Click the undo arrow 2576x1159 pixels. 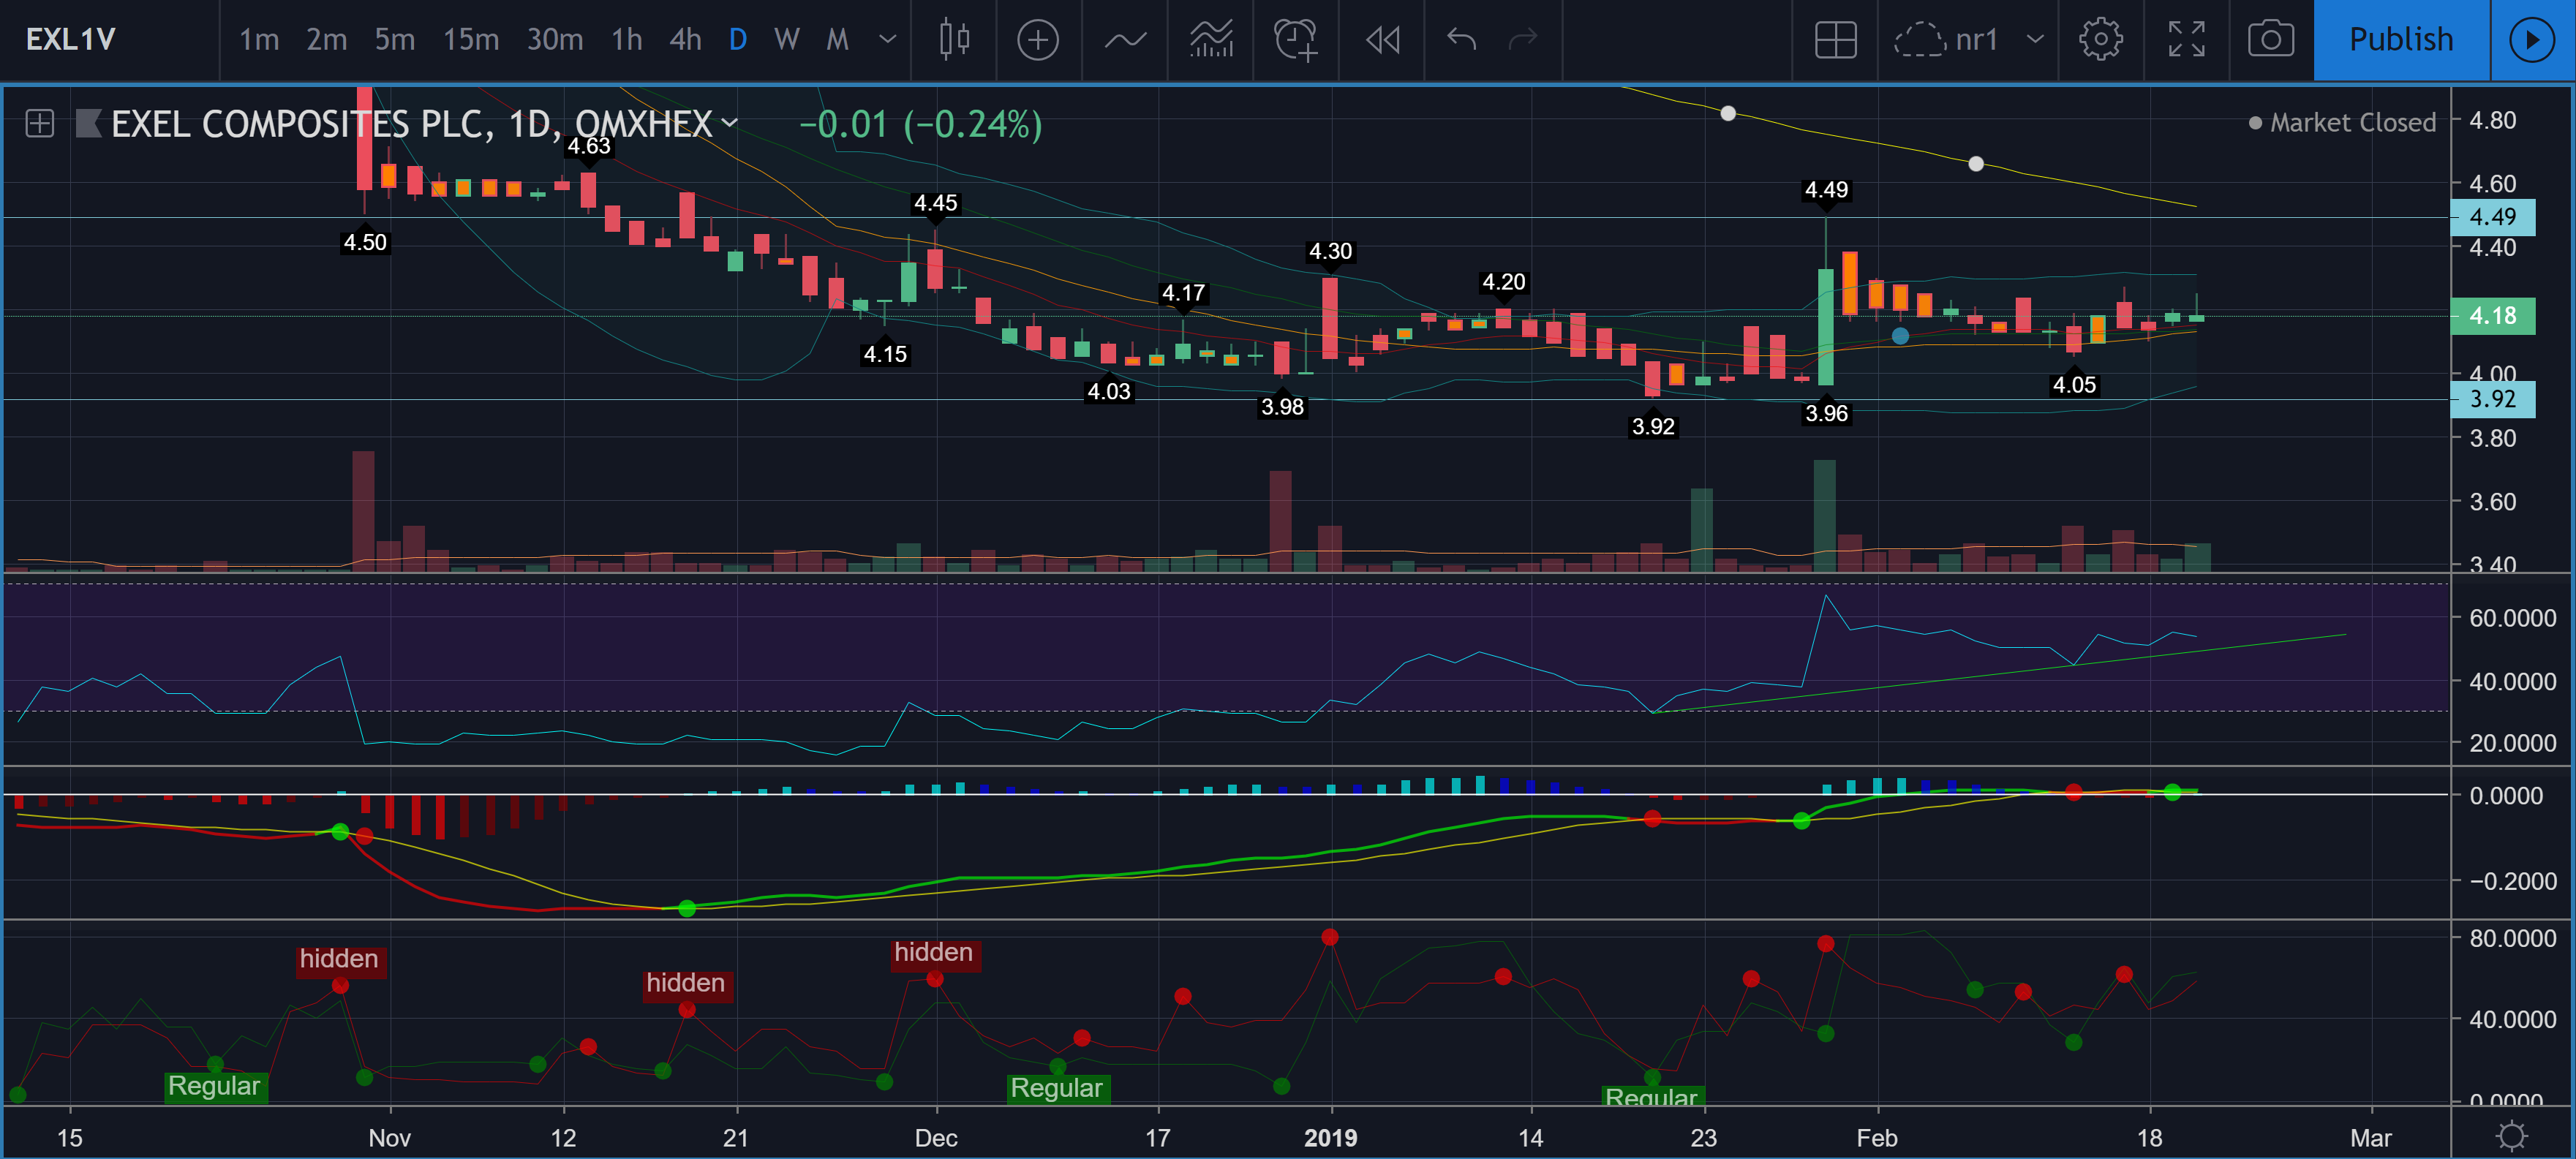click(x=1461, y=40)
